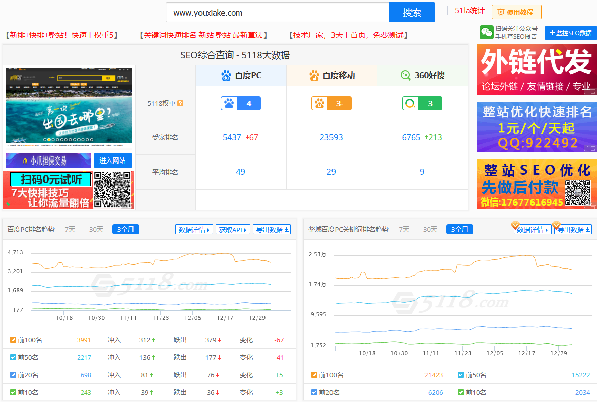Click the 前100名 count 3991
The image size is (597, 402).
[x=84, y=340]
